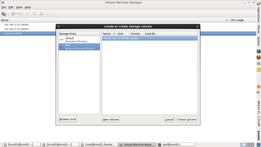This screenshot has width=261, height=147.
Task: Sort volumes by Name column
Action: pyautogui.click(x=109, y=34)
